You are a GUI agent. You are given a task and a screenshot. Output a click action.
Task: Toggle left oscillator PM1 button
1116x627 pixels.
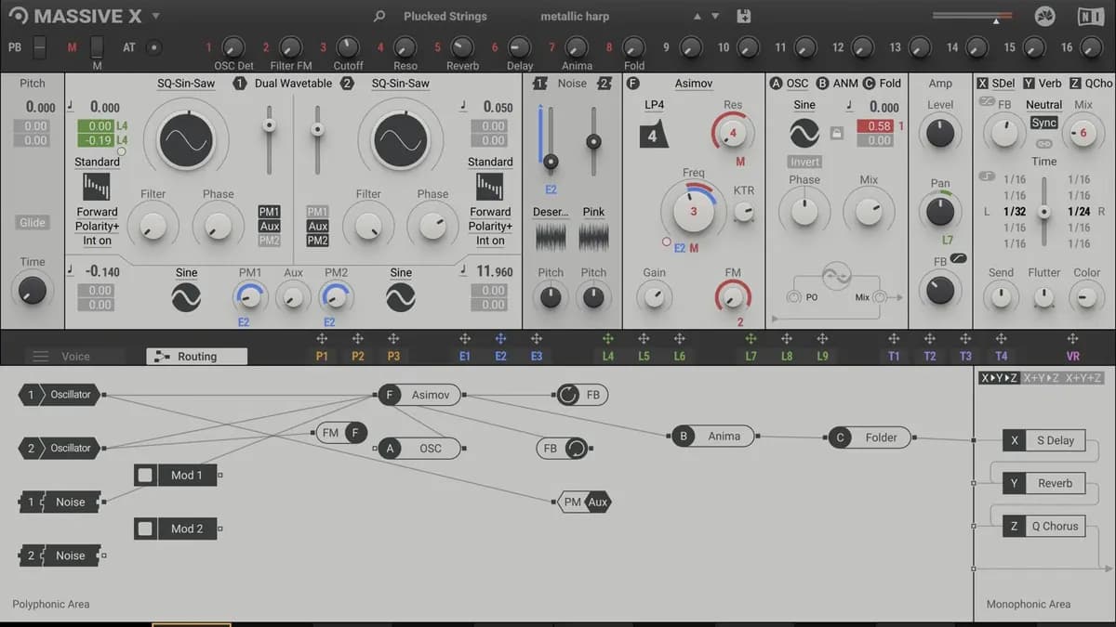(270, 212)
